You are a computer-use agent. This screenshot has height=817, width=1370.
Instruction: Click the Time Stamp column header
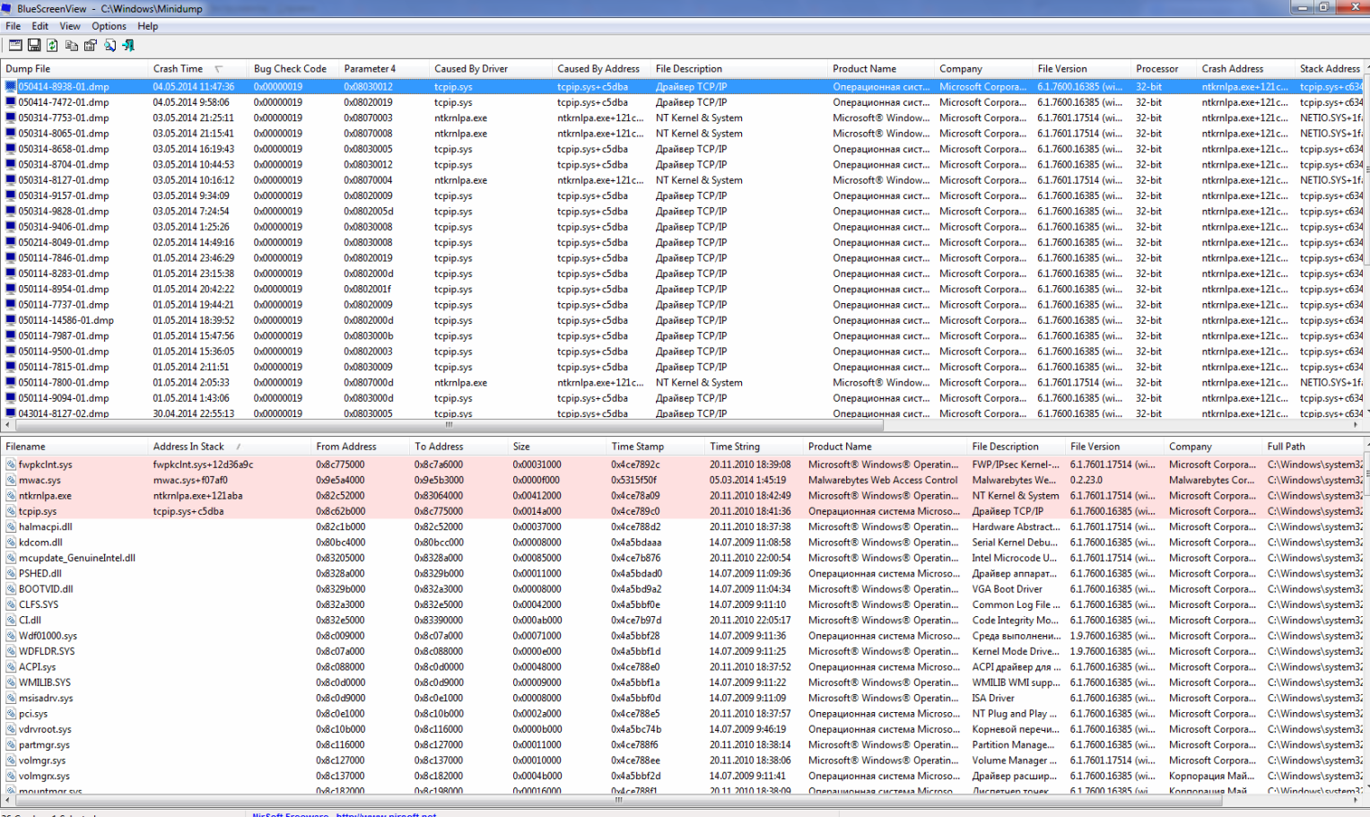tap(656, 446)
